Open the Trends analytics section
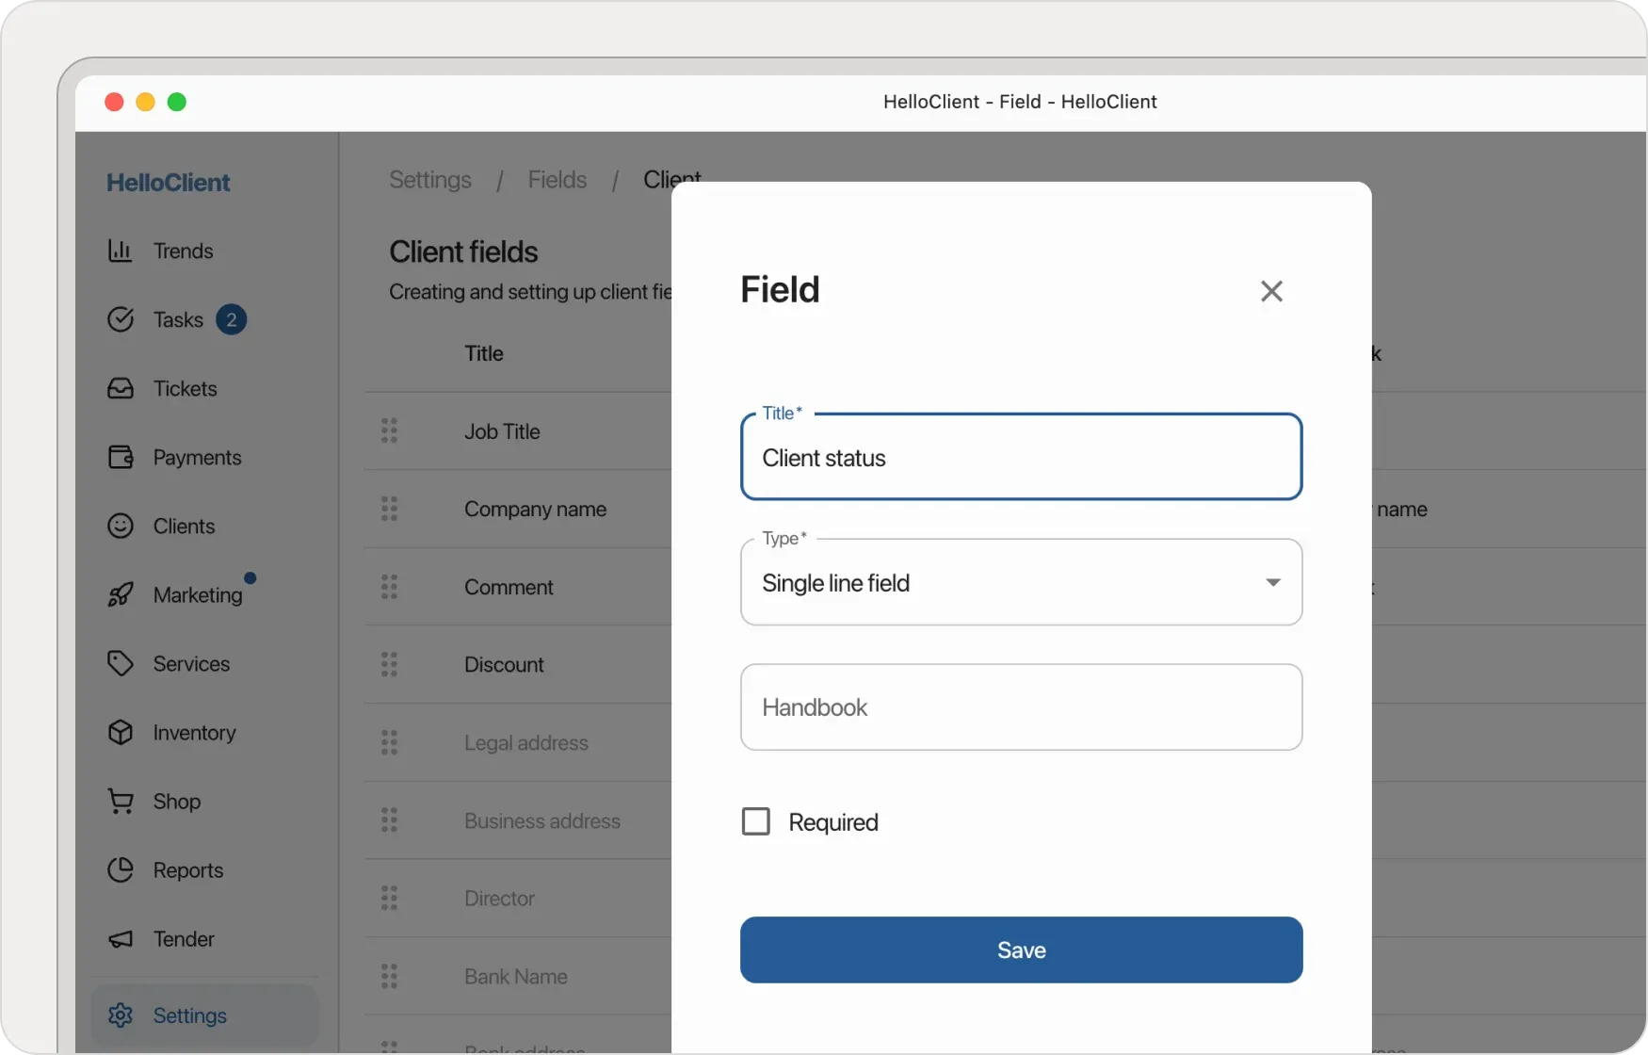The width and height of the screenshot is (1648, 1055). (x=121, y=250)
